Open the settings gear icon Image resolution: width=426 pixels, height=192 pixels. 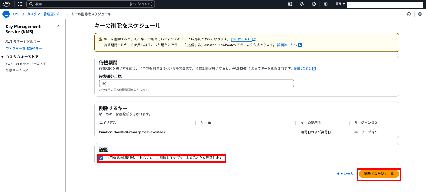pyautogui.click(x=325, y=4)
